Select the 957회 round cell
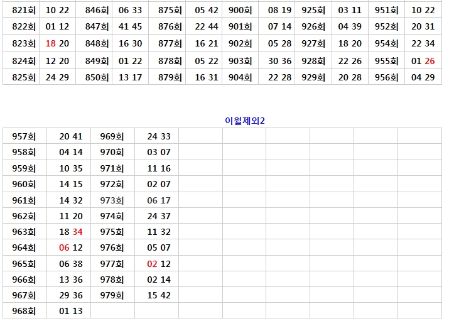454x326 pixels. click(24, 136)
